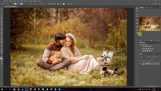Open the Navigator panel options menu
This screenshot has height=91, width=161.
coord(160,8)
